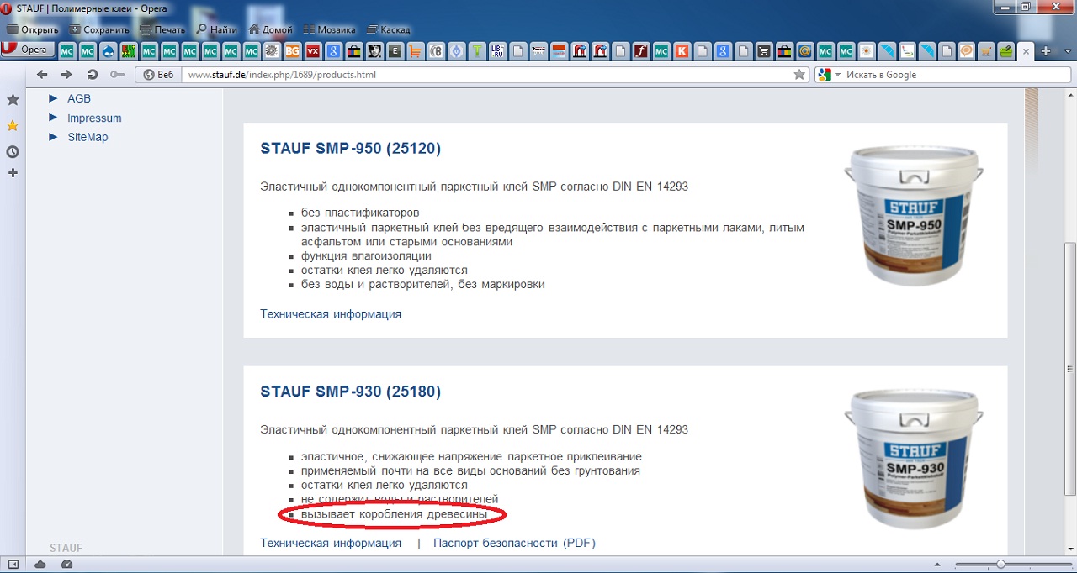
Task: Switch to the dark red f icon tab
Action: [640, 51]
